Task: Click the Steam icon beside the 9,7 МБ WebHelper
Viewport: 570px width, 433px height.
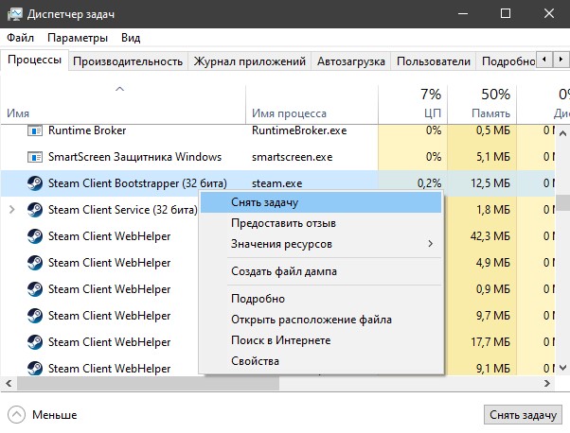Action: tap(35, 316)
